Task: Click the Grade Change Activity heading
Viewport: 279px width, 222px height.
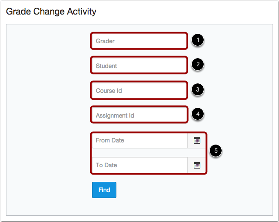Action: pyautogui.click(x=51, y=12)
